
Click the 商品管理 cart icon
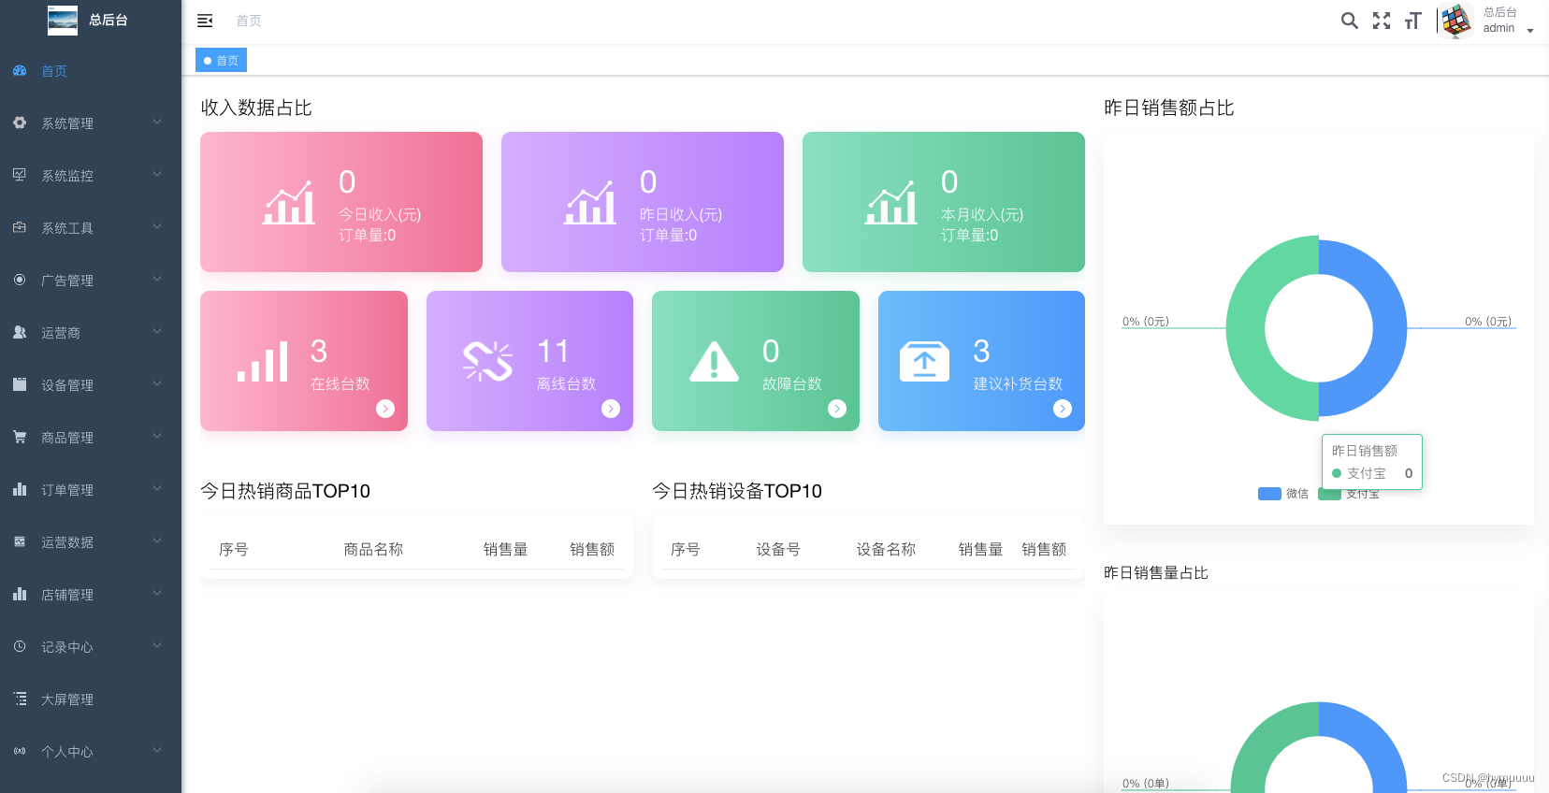pyautogui.click(x=20, y=437)
